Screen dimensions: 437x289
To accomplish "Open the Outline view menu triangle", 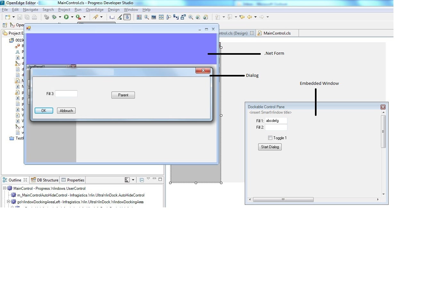I will click(148, 179).
